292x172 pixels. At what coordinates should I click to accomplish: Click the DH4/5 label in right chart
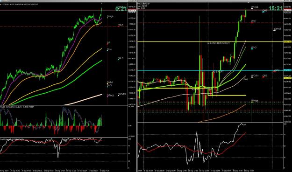click(278, 29)
